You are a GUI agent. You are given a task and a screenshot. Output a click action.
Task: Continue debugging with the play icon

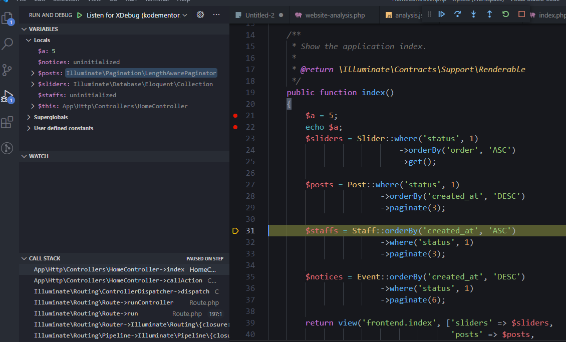point(440,15)
